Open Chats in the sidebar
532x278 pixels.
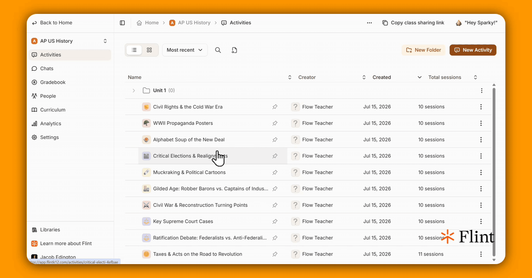pyautogui.click(x=70, y=68)
